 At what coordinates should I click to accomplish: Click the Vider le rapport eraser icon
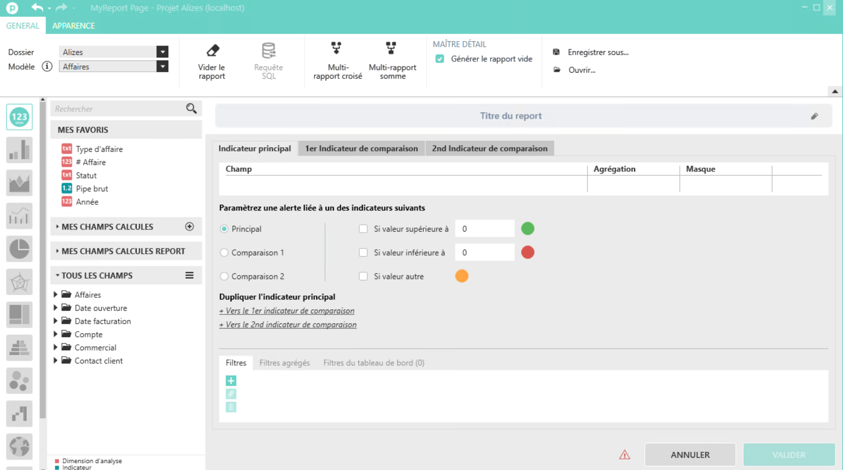point(212,51)
